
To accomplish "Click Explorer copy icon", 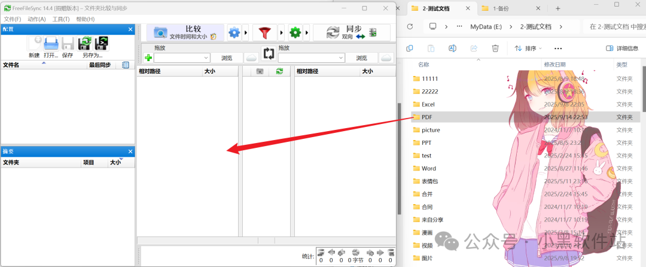I will [x=410, y=48].
